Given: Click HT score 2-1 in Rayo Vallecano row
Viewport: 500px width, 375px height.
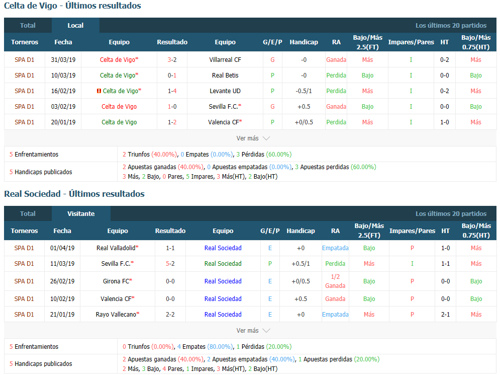Looking at the screenshot, I should pos(445,315).
